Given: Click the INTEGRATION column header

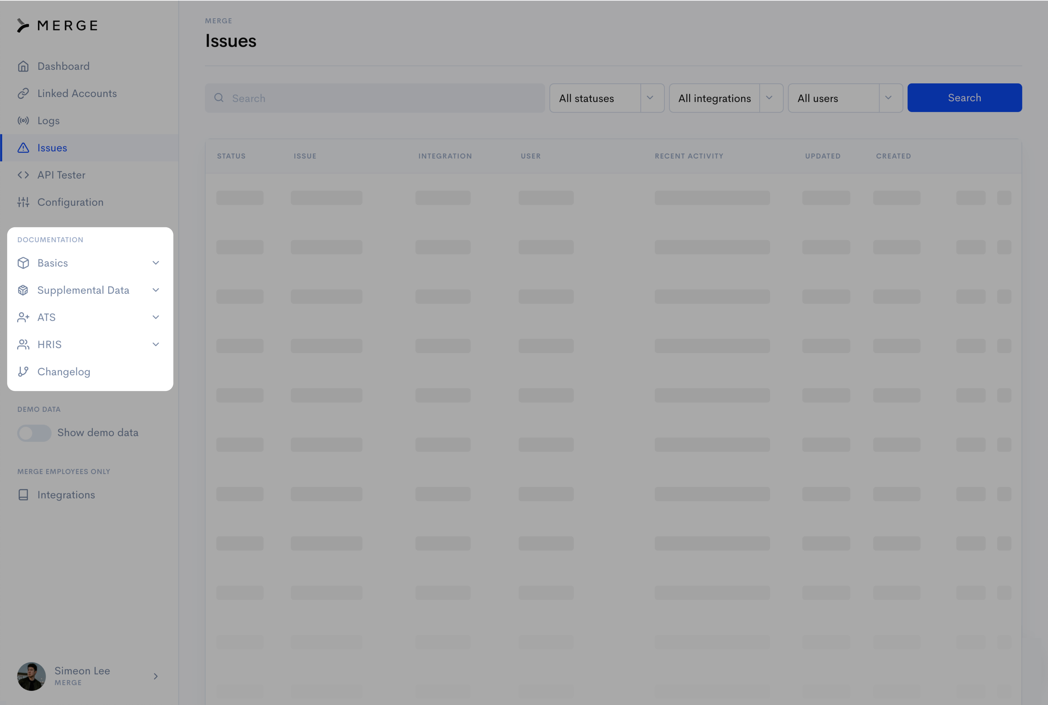Looking at the screenshot, I should [445, 156].
